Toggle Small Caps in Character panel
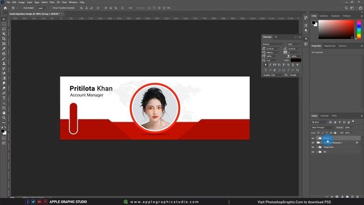Viewport: 364px width, 205px height. [279, 65]
